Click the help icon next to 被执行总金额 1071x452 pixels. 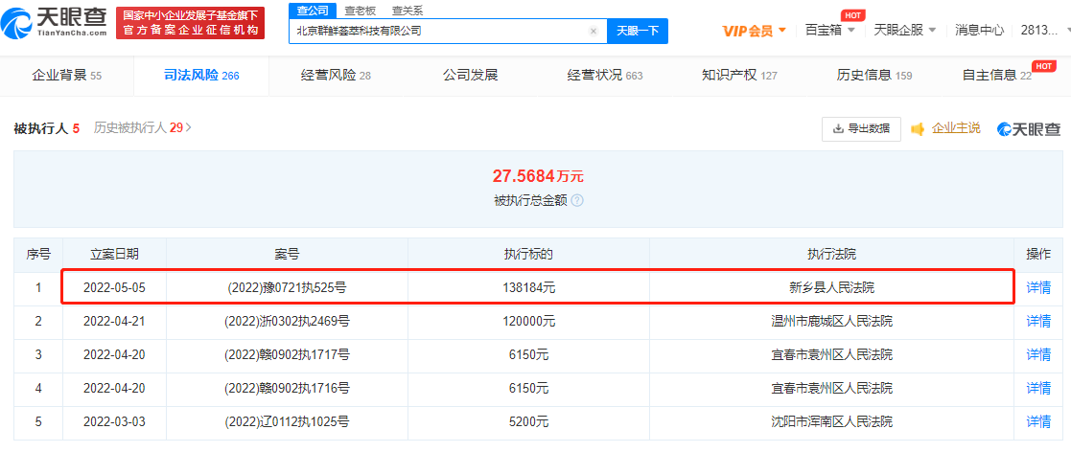pos(577,201)
